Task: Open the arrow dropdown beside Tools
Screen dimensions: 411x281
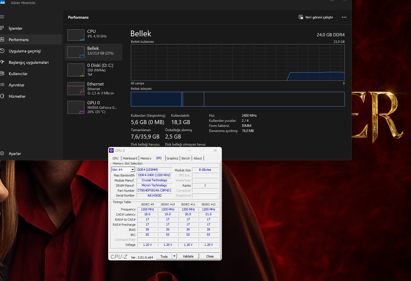Action: [x=174, y=256]
